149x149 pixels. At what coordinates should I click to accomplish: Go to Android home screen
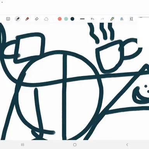point(74,145)
